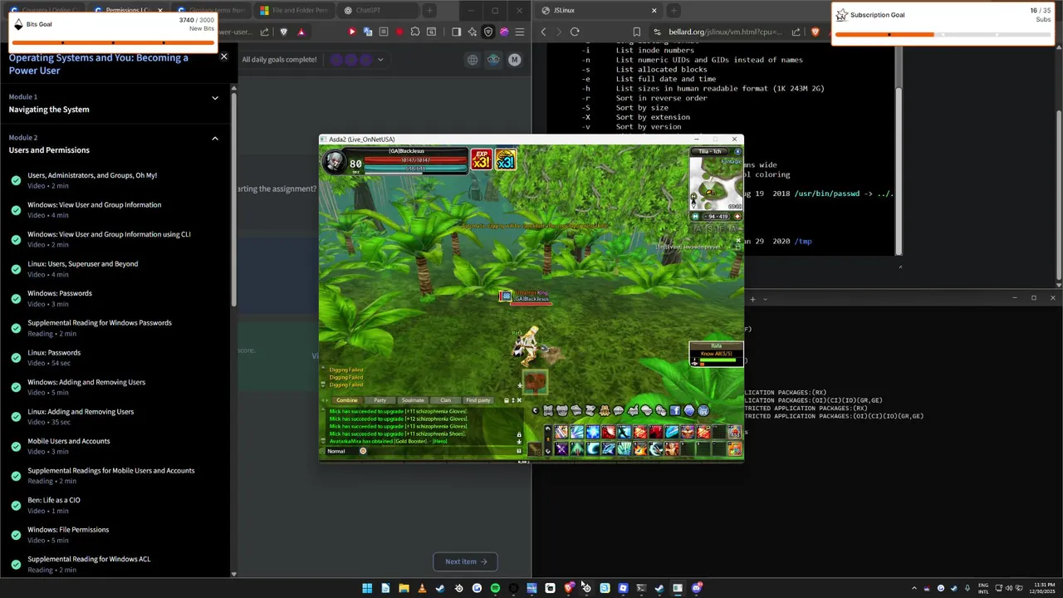The width and height of the screenshot is (1063, 598).
Task: Select the Party chat tab in game
Action: [x=380, y=400]
